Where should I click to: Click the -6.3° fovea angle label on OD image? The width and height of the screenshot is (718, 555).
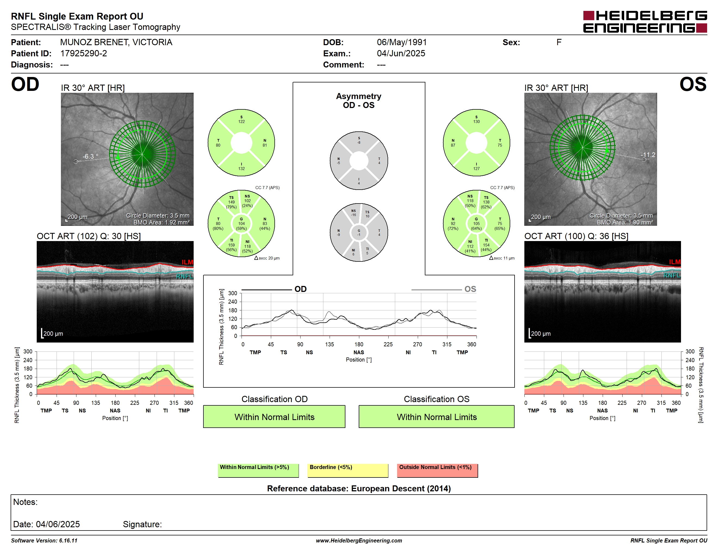[90, 156]
